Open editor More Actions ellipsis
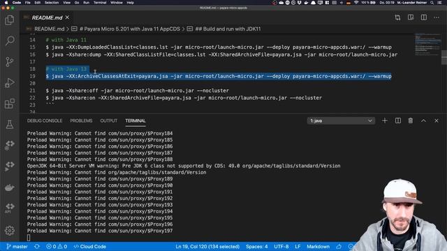 pos(437,17)
